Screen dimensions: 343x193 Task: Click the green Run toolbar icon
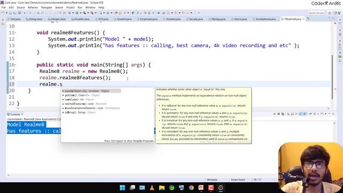(77, 13)
